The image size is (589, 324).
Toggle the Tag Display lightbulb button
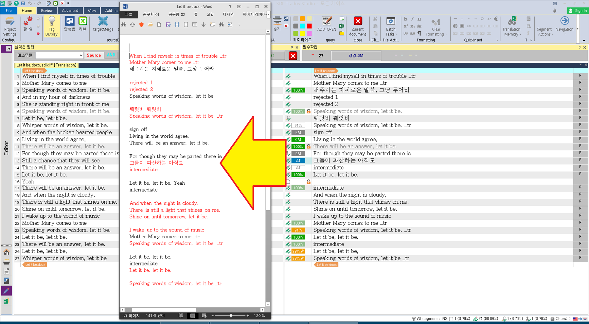(x=51, y=26)
